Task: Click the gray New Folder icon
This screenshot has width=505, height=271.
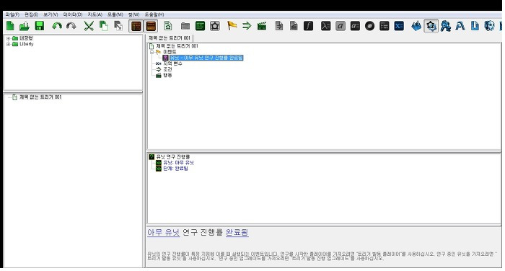Action: 185,26
